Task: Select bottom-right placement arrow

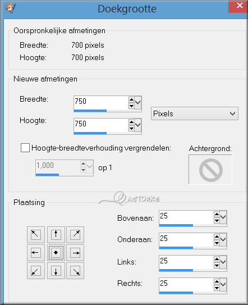Action: (75, 271)
